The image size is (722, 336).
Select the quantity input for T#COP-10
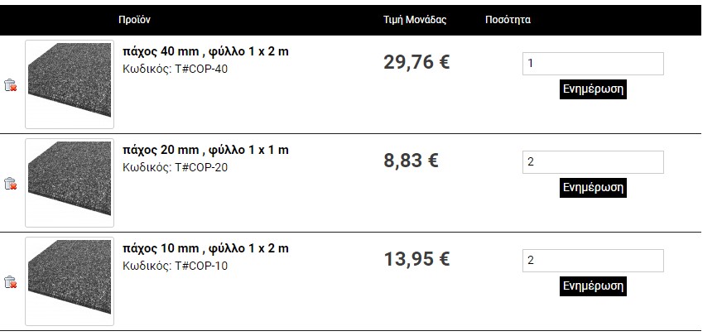(592, 261)
